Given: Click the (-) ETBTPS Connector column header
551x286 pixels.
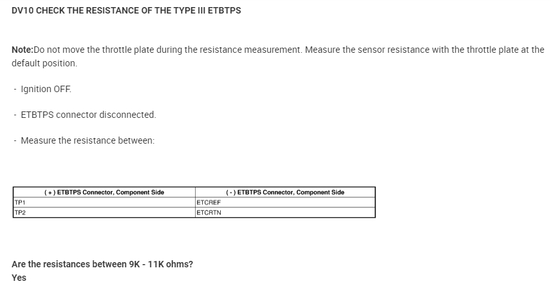Looking at the screenshot, I should [285, 192].
